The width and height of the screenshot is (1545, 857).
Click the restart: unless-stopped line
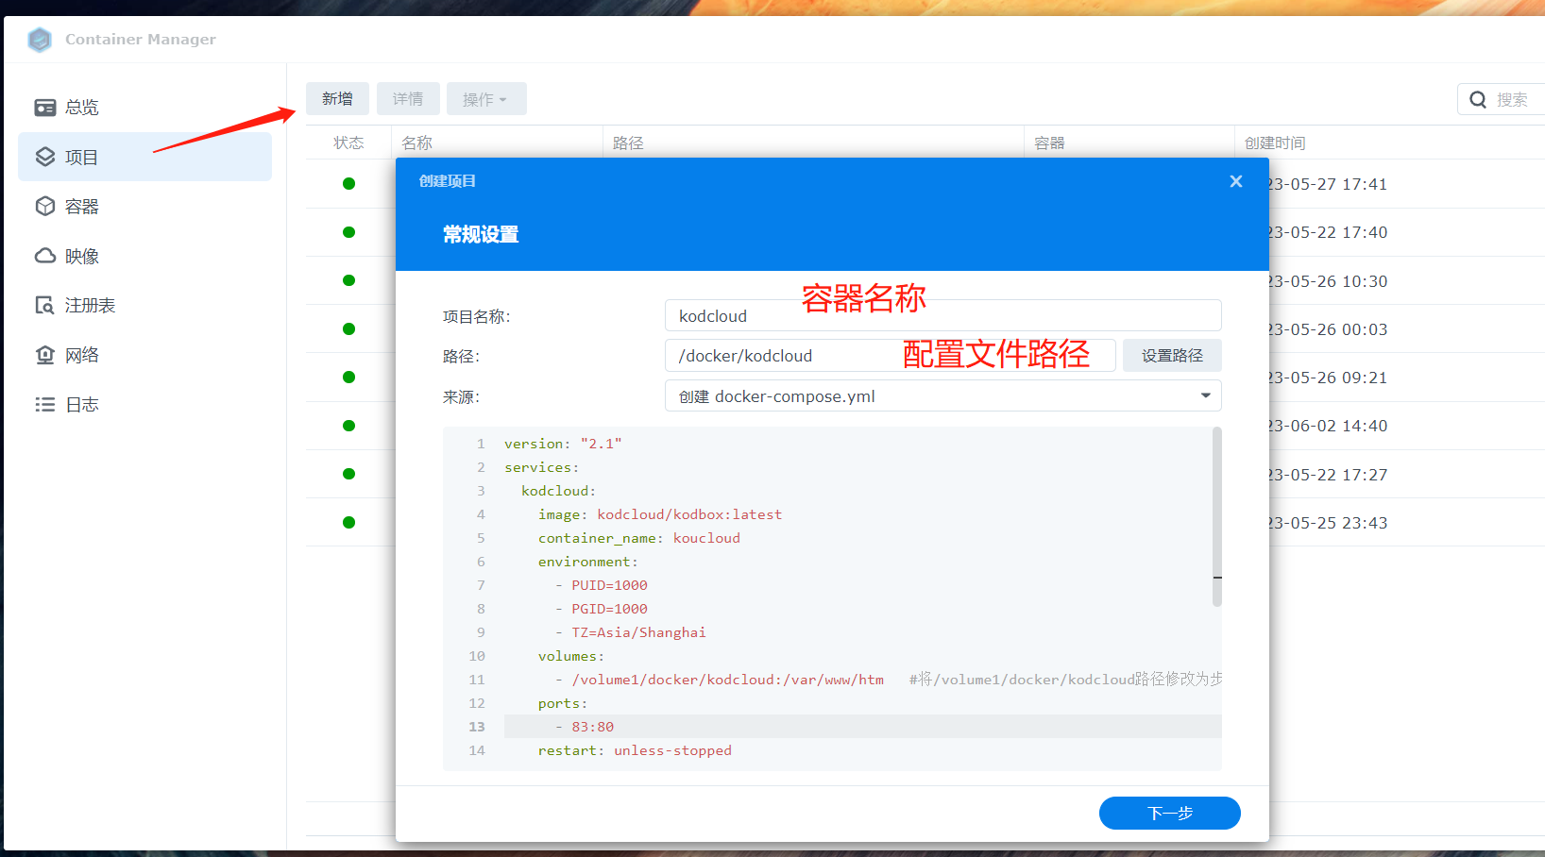tap(635, 750)
